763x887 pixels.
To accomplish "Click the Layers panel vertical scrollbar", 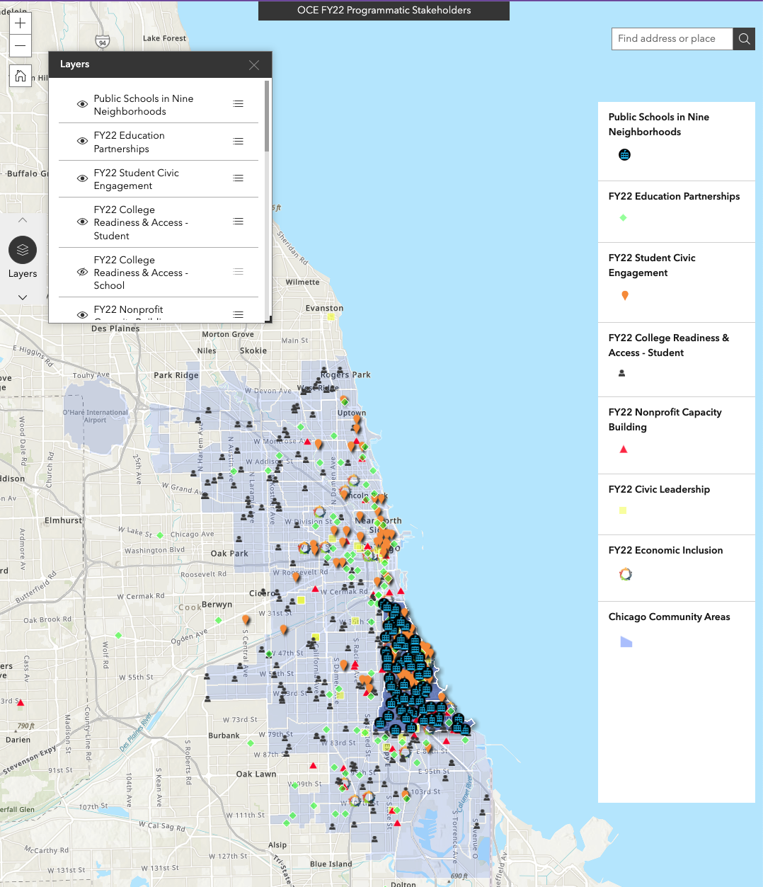I will click(x=267, y=117).
